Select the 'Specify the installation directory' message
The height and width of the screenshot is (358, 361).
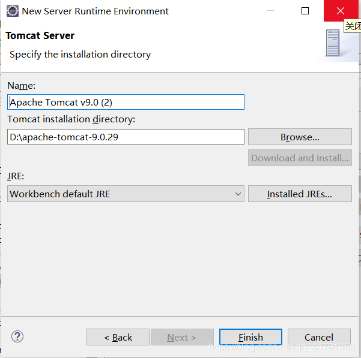tap(80, 54)
